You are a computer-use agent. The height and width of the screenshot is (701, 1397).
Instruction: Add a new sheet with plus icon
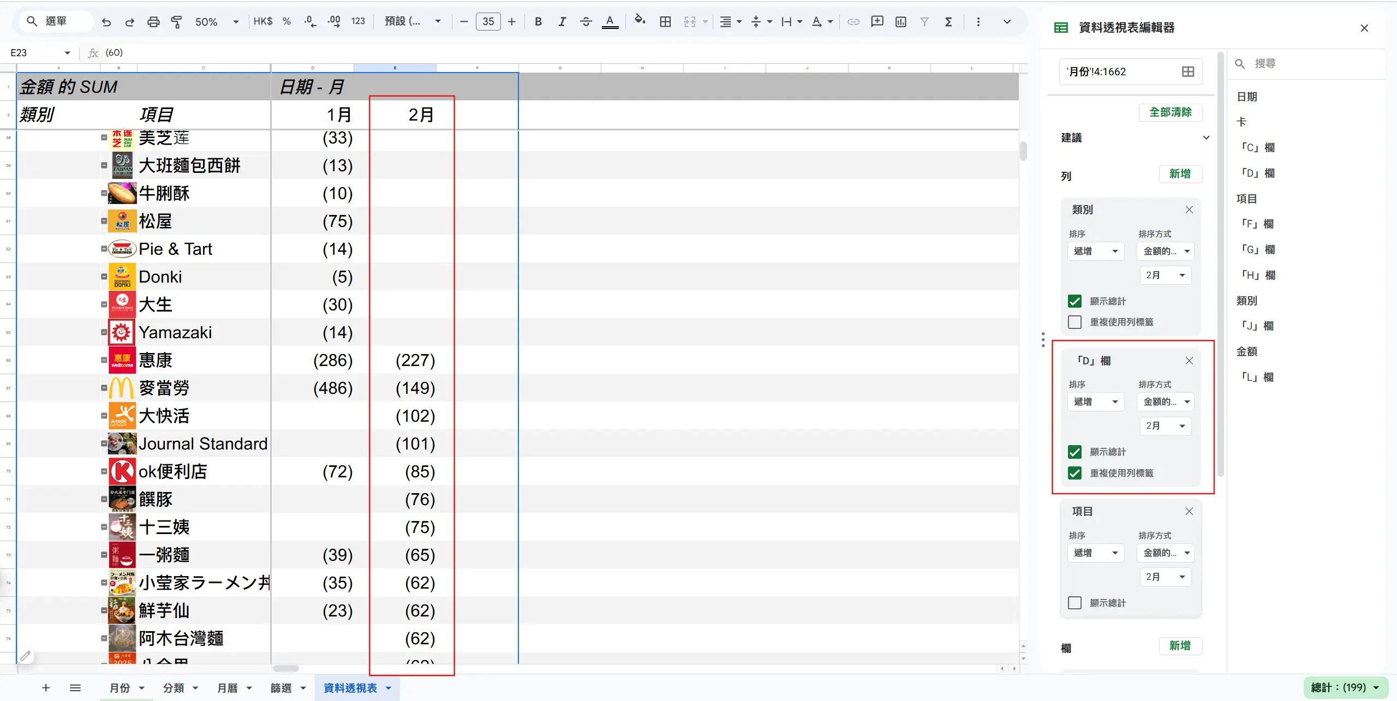click(x=46, y=688)
